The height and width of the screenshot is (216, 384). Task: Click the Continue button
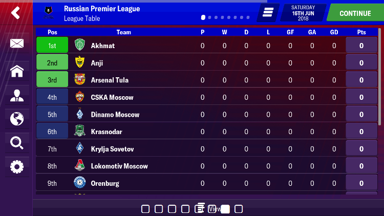355,13
